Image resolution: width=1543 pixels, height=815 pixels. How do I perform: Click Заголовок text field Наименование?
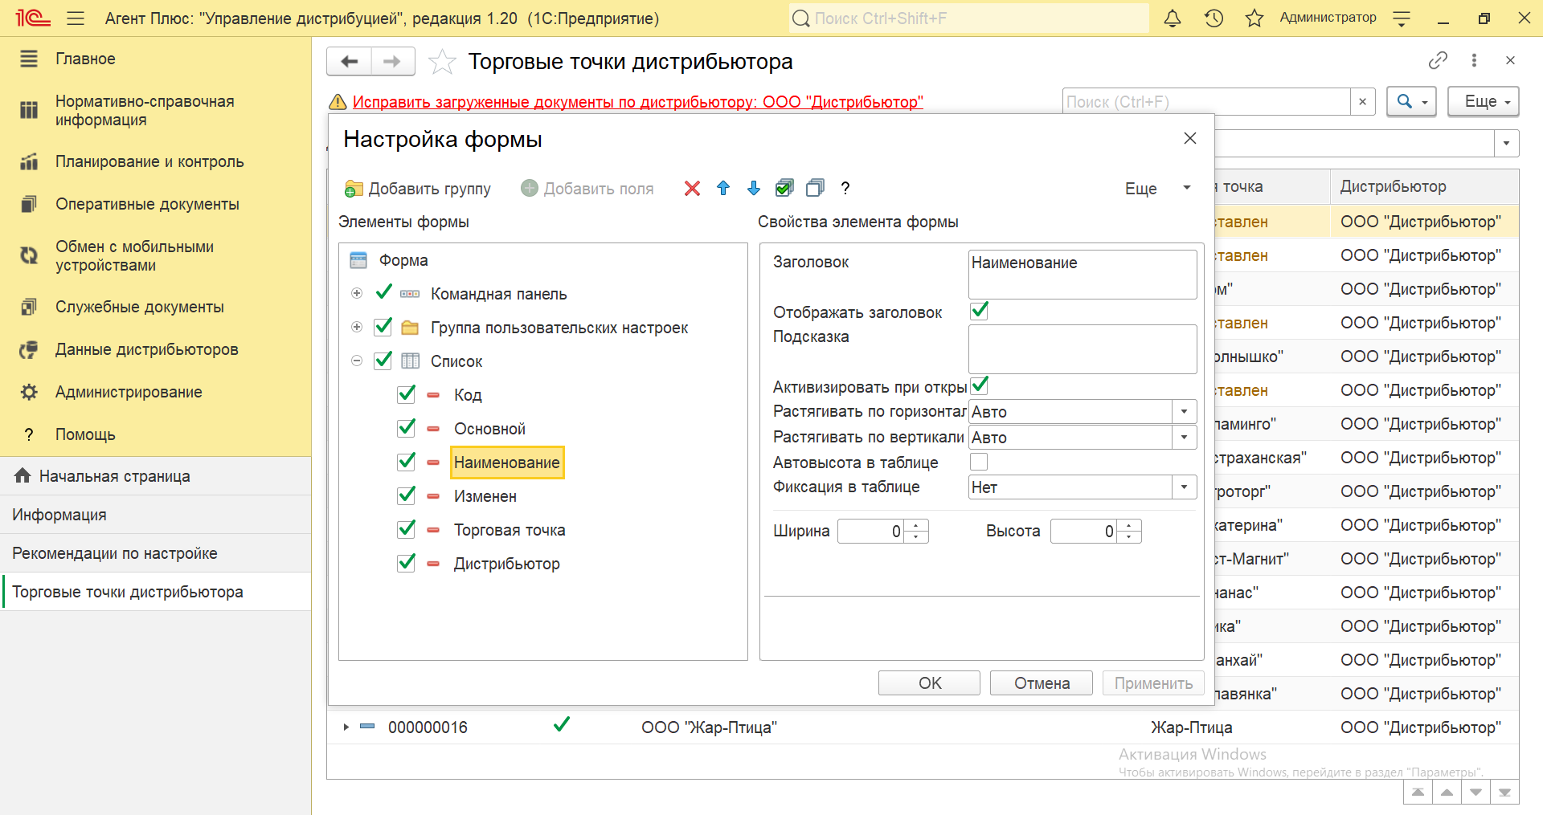(x=1083, y=274)
